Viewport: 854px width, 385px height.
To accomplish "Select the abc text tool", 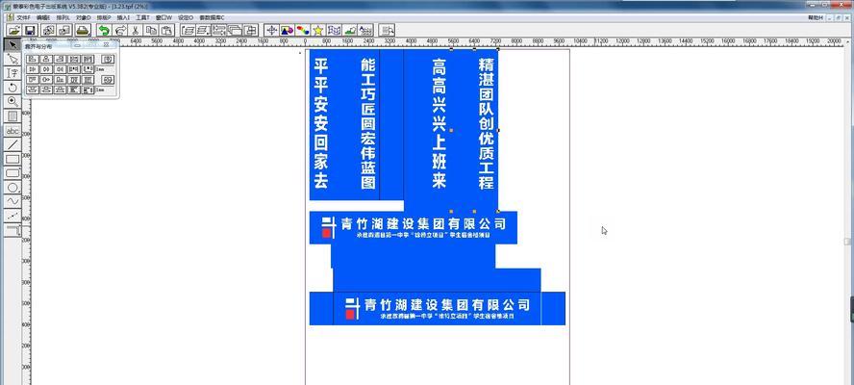I will tap(12, 131).
